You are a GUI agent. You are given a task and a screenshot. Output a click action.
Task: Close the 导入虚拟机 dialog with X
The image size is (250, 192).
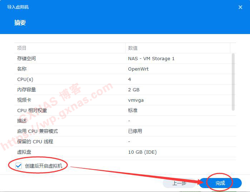click(x=240, y=7)
